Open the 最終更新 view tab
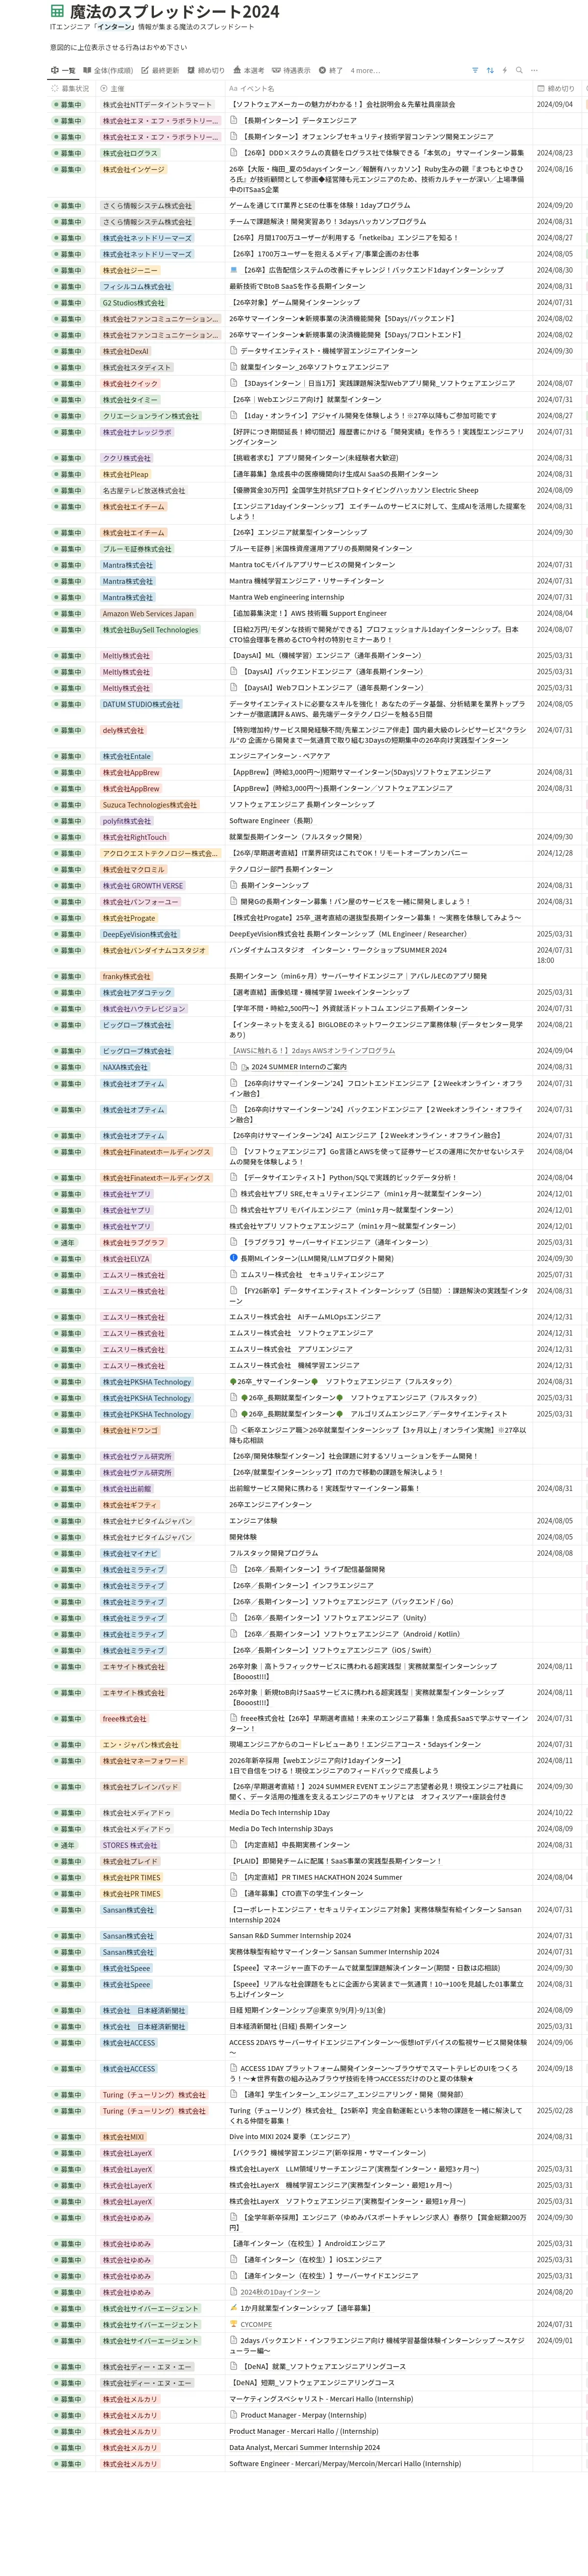Screen dimensions: 588x2576 pos(160,71)
